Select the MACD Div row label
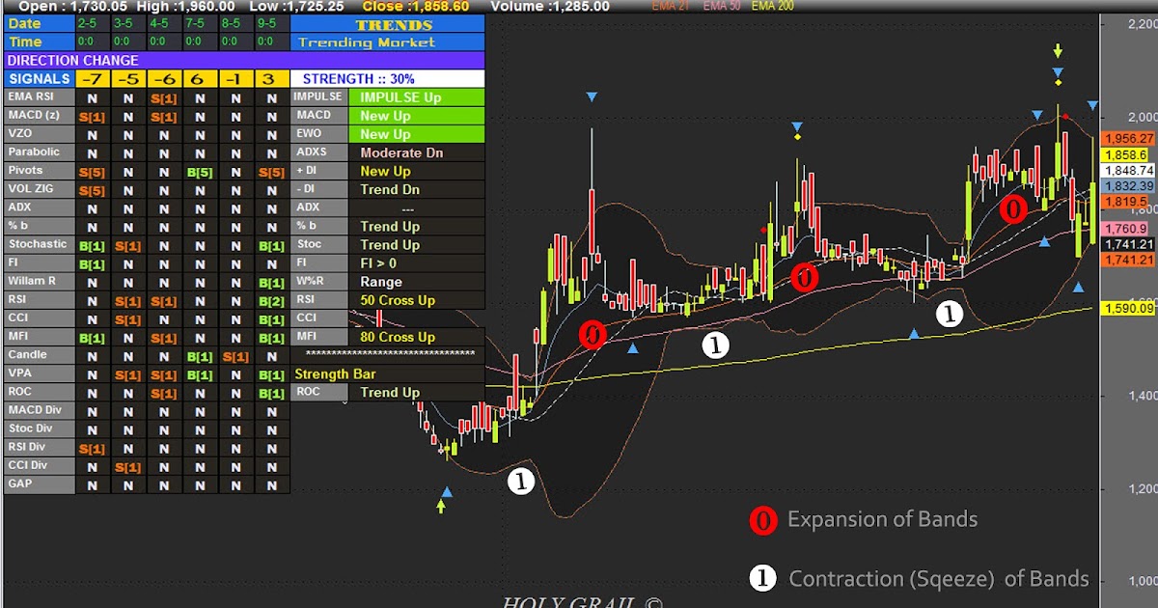 39,410
